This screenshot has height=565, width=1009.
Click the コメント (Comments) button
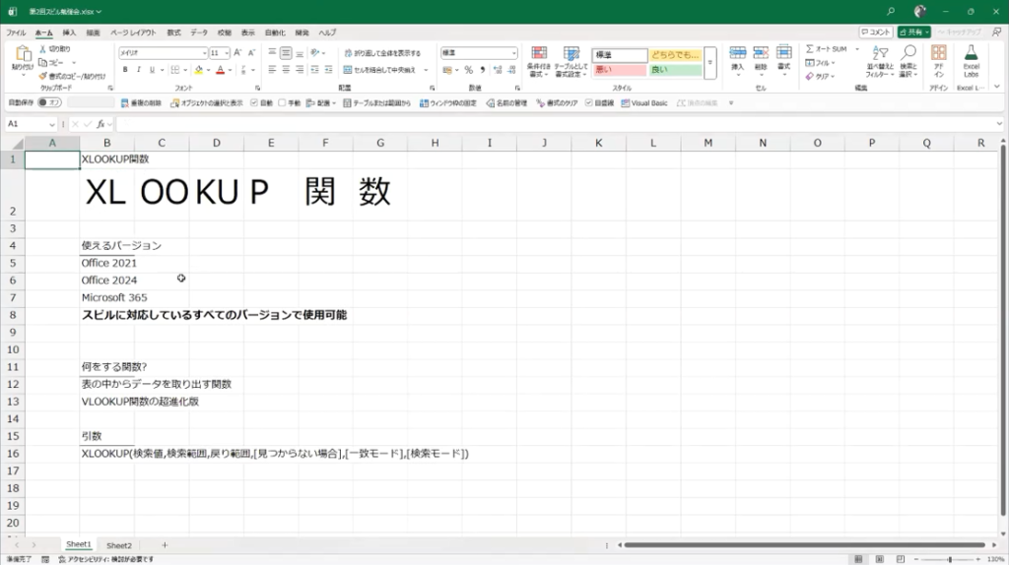(x=874, y=32)
